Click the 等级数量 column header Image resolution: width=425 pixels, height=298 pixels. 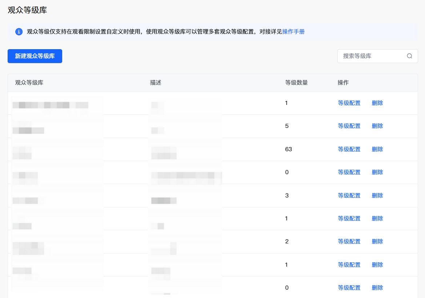coord(296,83)
